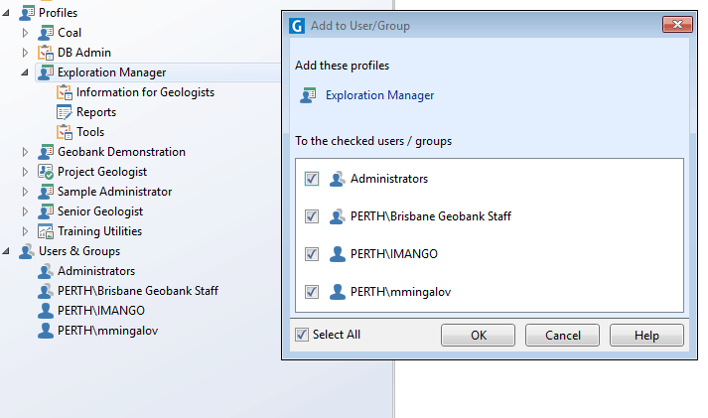Click the Tools folder icon in tree
This screenshot has width=708, height=418.
[65, 132]
